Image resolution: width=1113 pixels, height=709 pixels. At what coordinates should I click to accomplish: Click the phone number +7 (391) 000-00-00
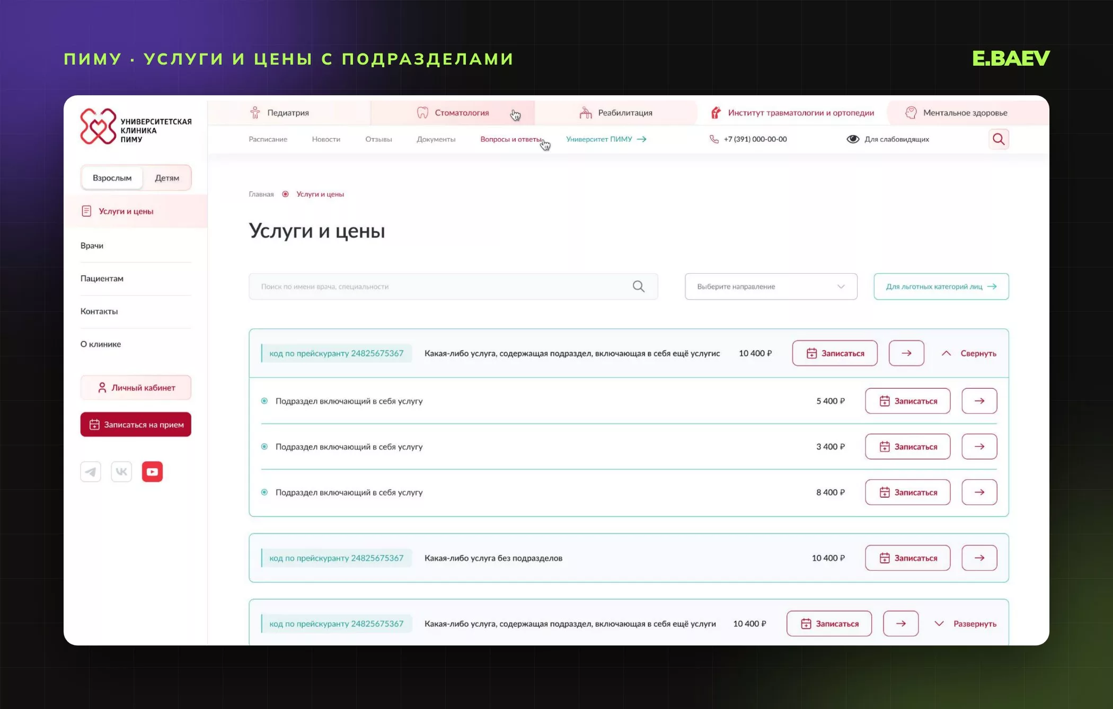click(x=755, y=139)
